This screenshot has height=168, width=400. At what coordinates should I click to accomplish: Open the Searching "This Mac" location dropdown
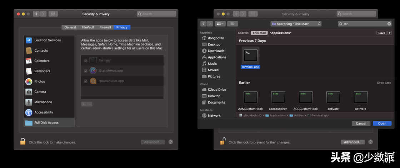(296, 24)
